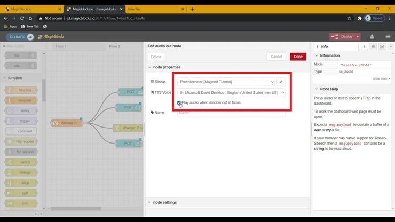Open the Deploy options dropdown arrow

(357, 36)
